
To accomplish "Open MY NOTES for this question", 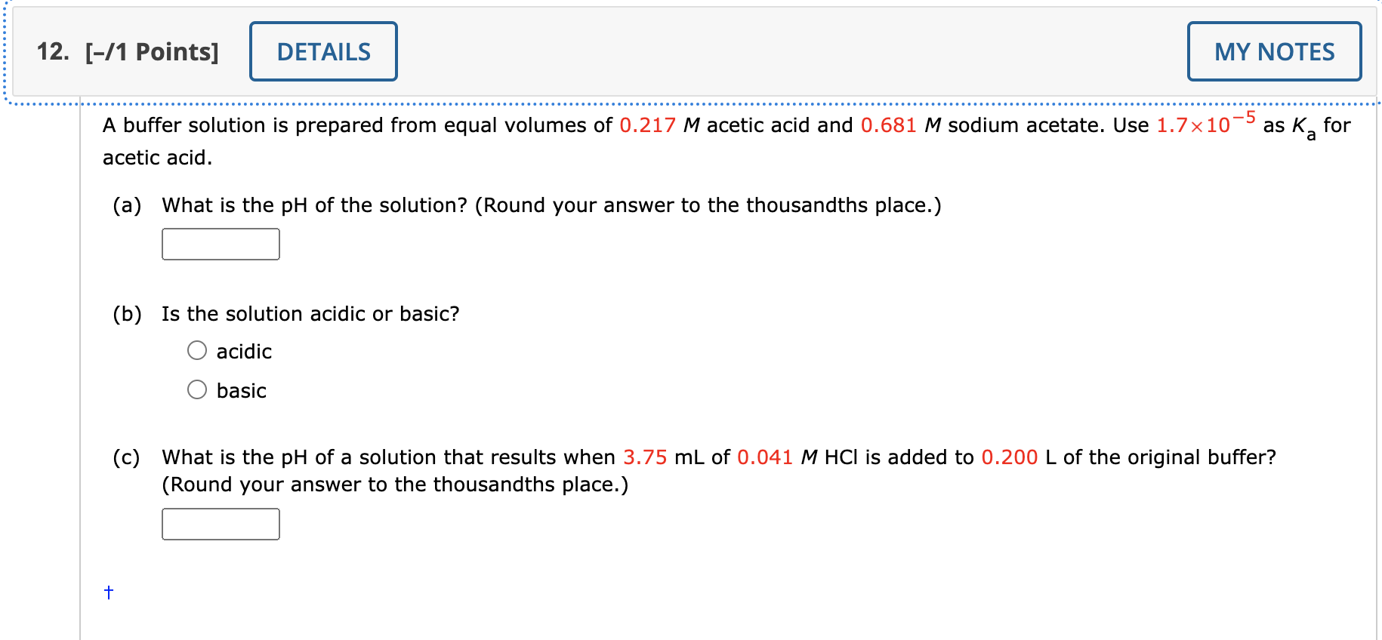I will [1274, 51].
